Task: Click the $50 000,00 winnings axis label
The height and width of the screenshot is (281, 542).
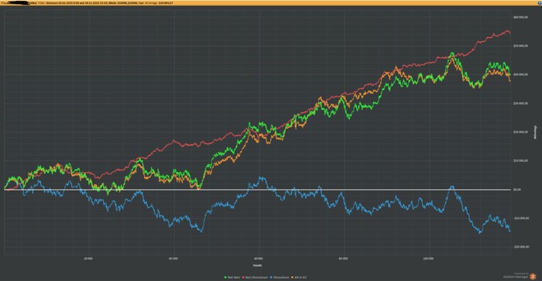Action: point(521,46)
